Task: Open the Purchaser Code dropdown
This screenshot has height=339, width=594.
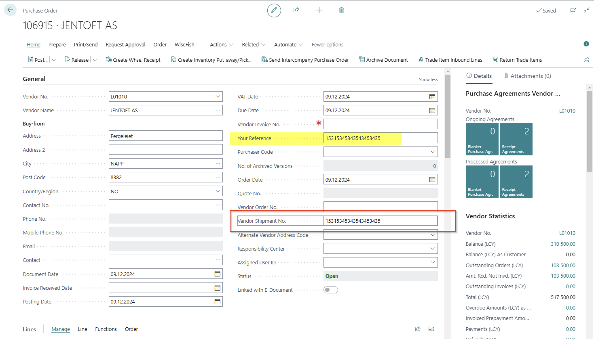Action: [x=433, y=152]
